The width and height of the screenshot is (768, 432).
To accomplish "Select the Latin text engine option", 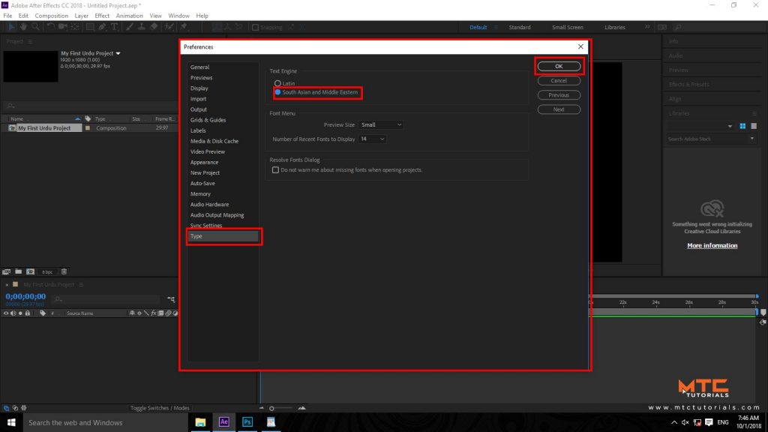I will [x=277, y=84].
